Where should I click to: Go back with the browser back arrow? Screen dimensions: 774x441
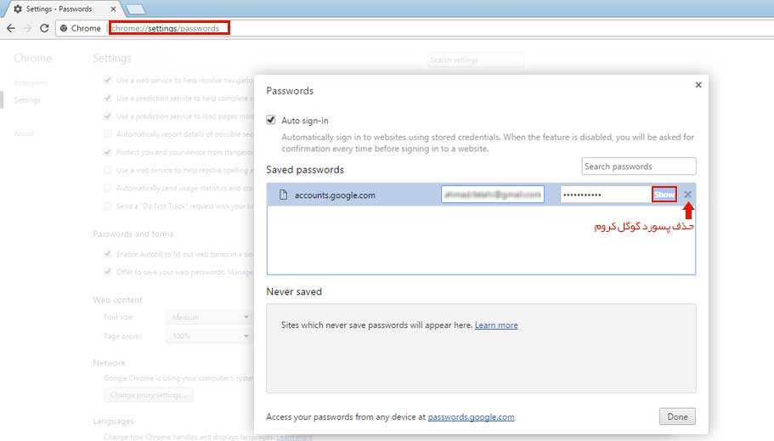(11, 28)
